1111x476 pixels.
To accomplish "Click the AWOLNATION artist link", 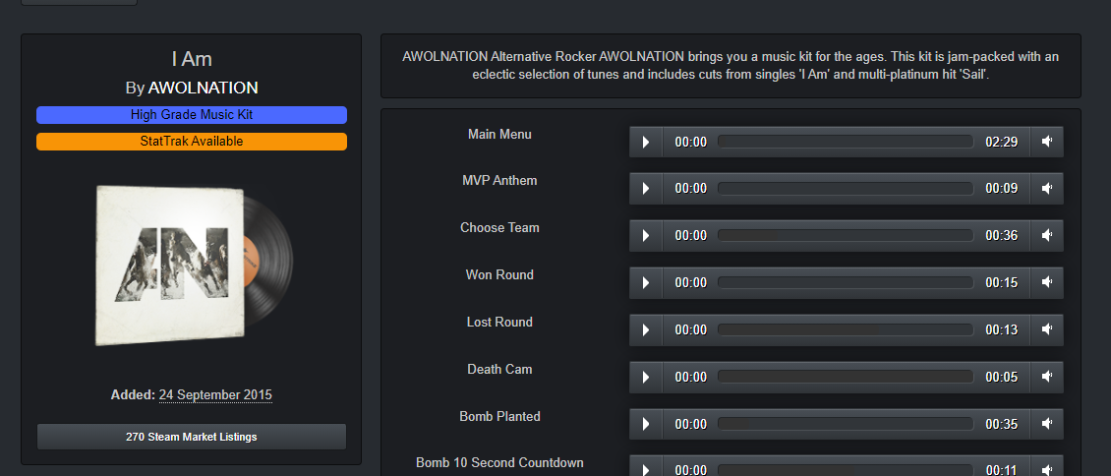I will [x=203, y=88].
